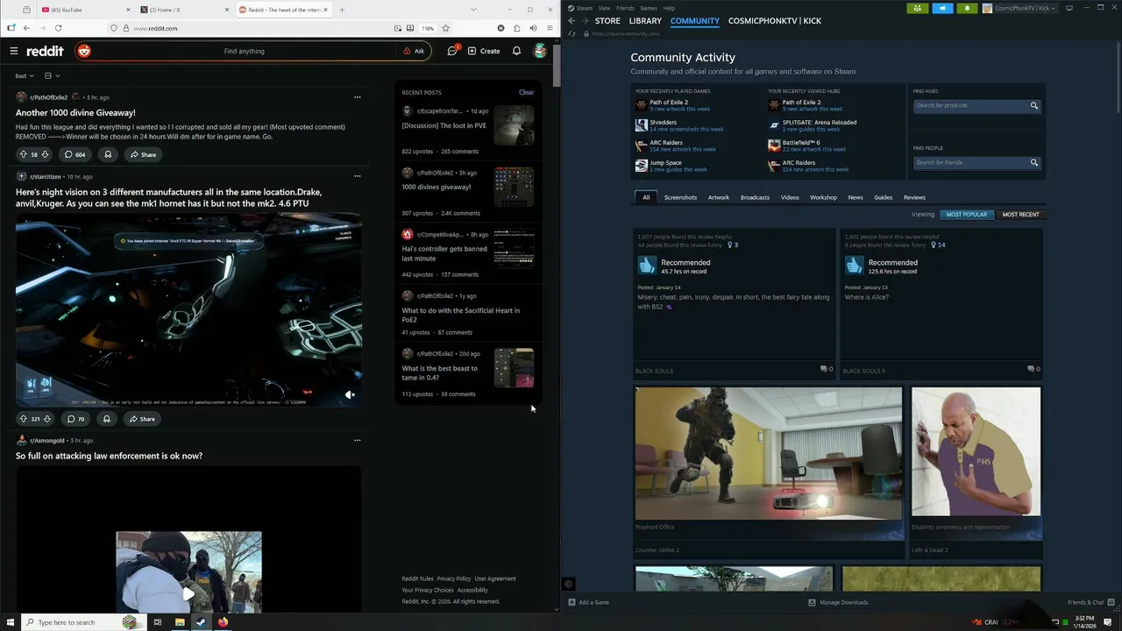The height and width of the screenshot is (631, 1122).
Task: Expand CosmicPhonkTV account dropdown in Steam
Action: pos(1020,8)
